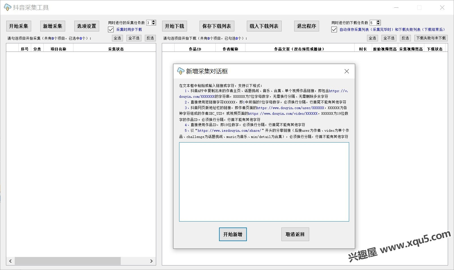Minimize the 抖音采集工具 window
This screenshot has width=454, height=270.
point(396,8)
